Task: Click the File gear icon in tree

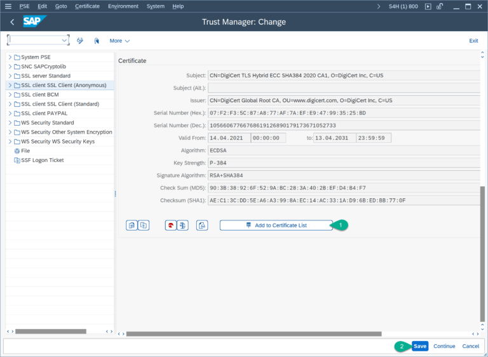Action: tap(17, 151)
